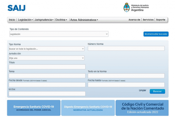Click into the Título text field
The height and width of the screenshot is (117, 175).
47,67
